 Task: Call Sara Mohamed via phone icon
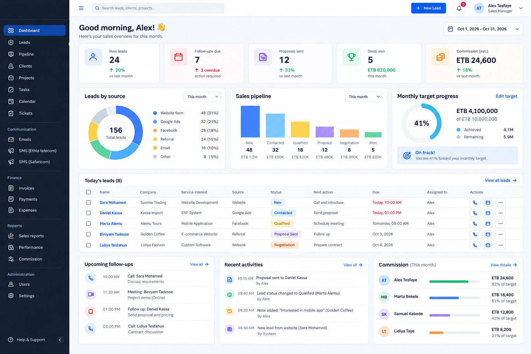(475, 203)
